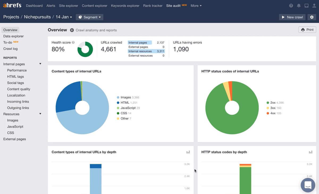Image resolution: width=319 pixels, height=194 pixels.
Task: Click the Images legend color dot
Action: point(118,97)
